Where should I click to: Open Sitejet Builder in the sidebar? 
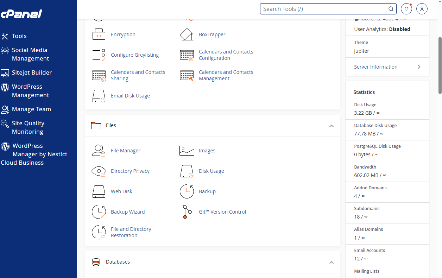click(x=32, y=72)
